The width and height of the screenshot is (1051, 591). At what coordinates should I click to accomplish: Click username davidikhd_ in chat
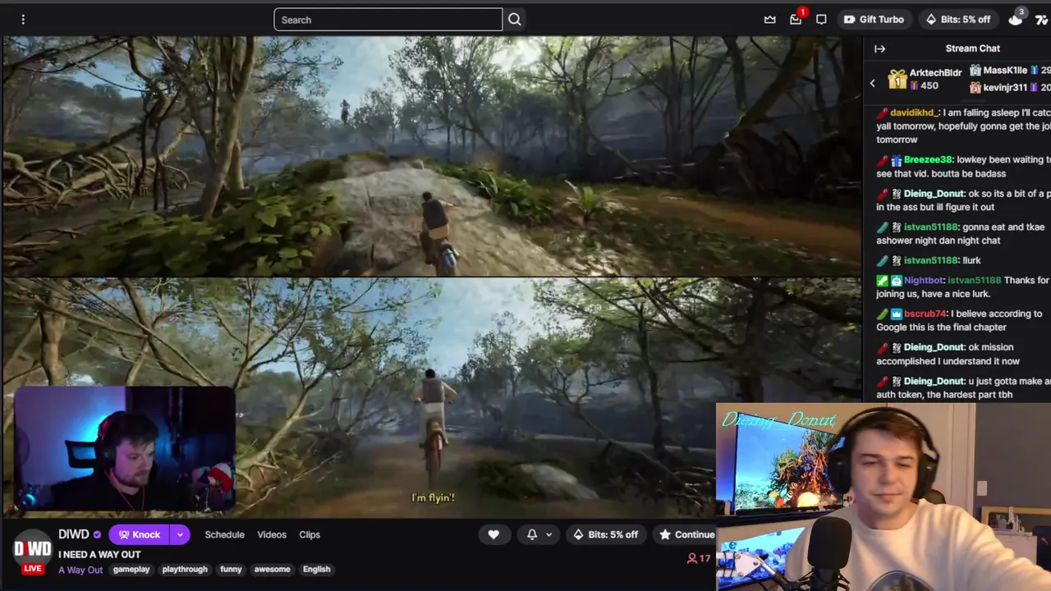(913, 112)
